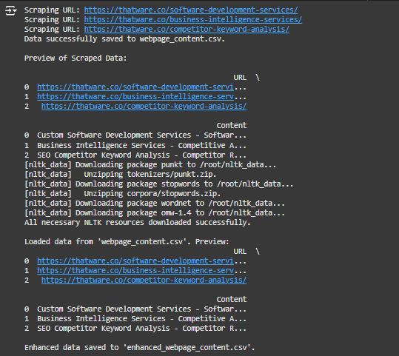The image size is (399, 356).
Task: Click 'Downloading package omw-1.4' log line
Action: [155, 212]
